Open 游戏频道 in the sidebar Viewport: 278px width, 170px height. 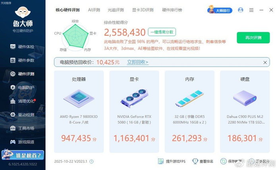point(22,142)
